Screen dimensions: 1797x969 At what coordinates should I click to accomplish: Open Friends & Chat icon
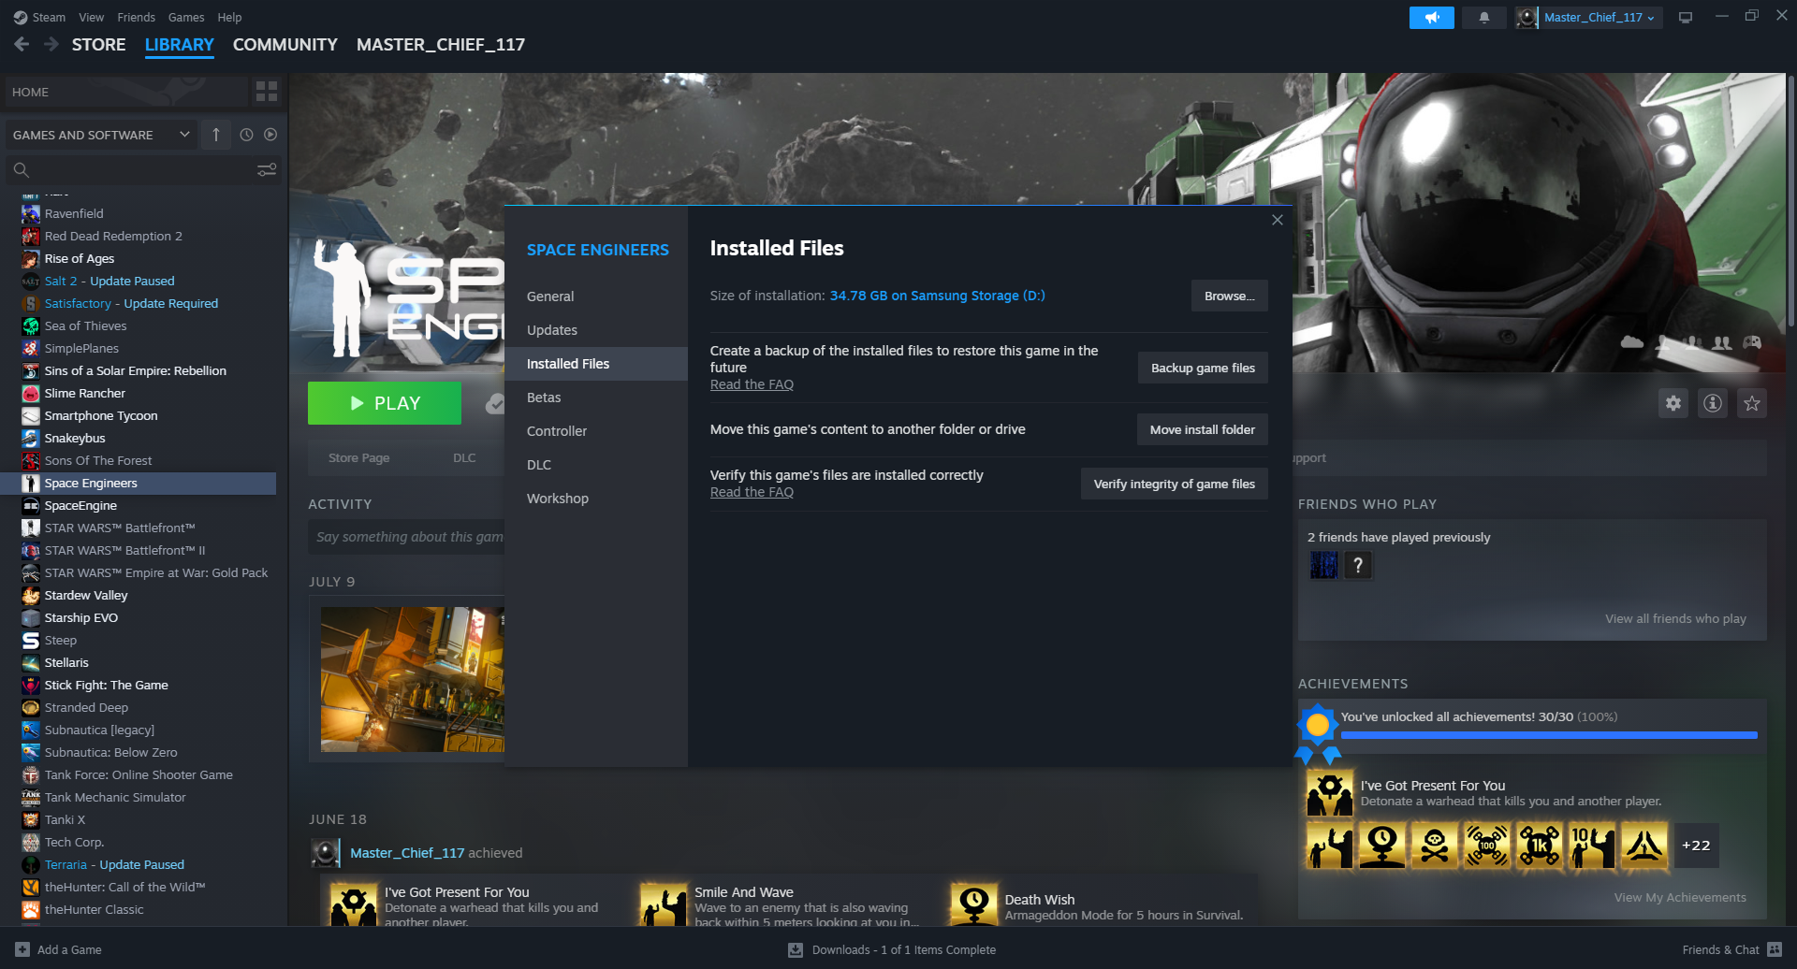click(x=1775, y=949)
